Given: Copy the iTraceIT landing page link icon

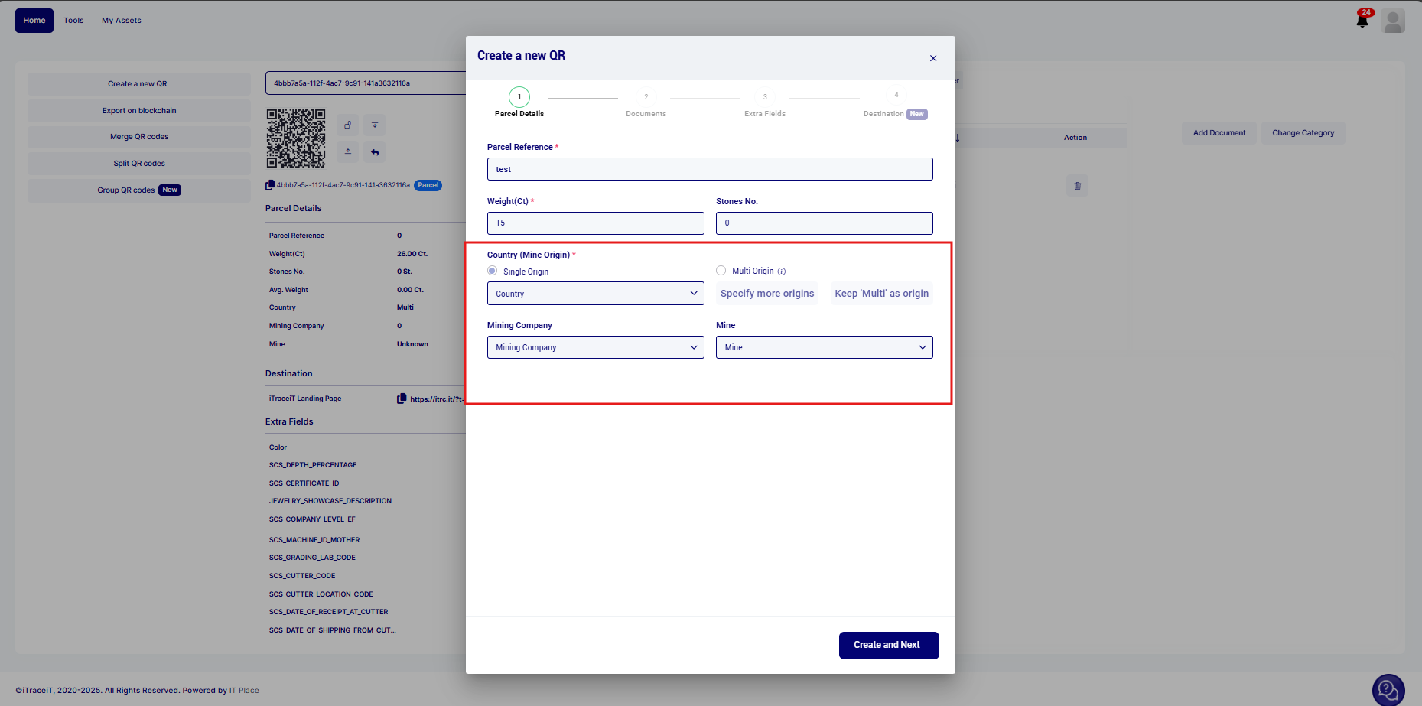Looking at the screenshot, I should pos(402,399).
